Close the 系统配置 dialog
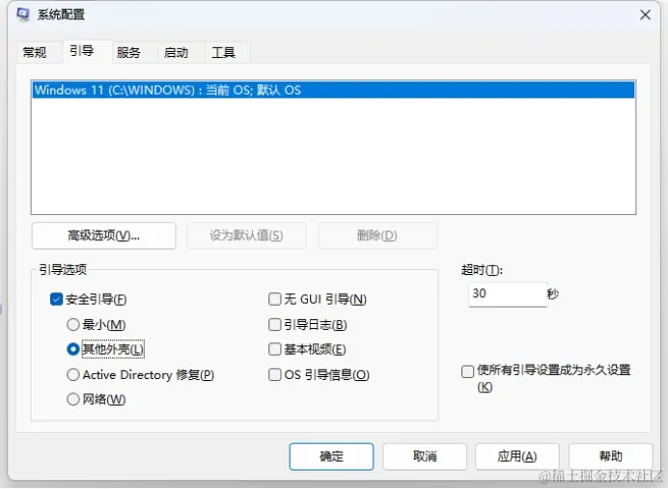The width and height of the screenshot is (668, 489). click(x=645, y=14)
